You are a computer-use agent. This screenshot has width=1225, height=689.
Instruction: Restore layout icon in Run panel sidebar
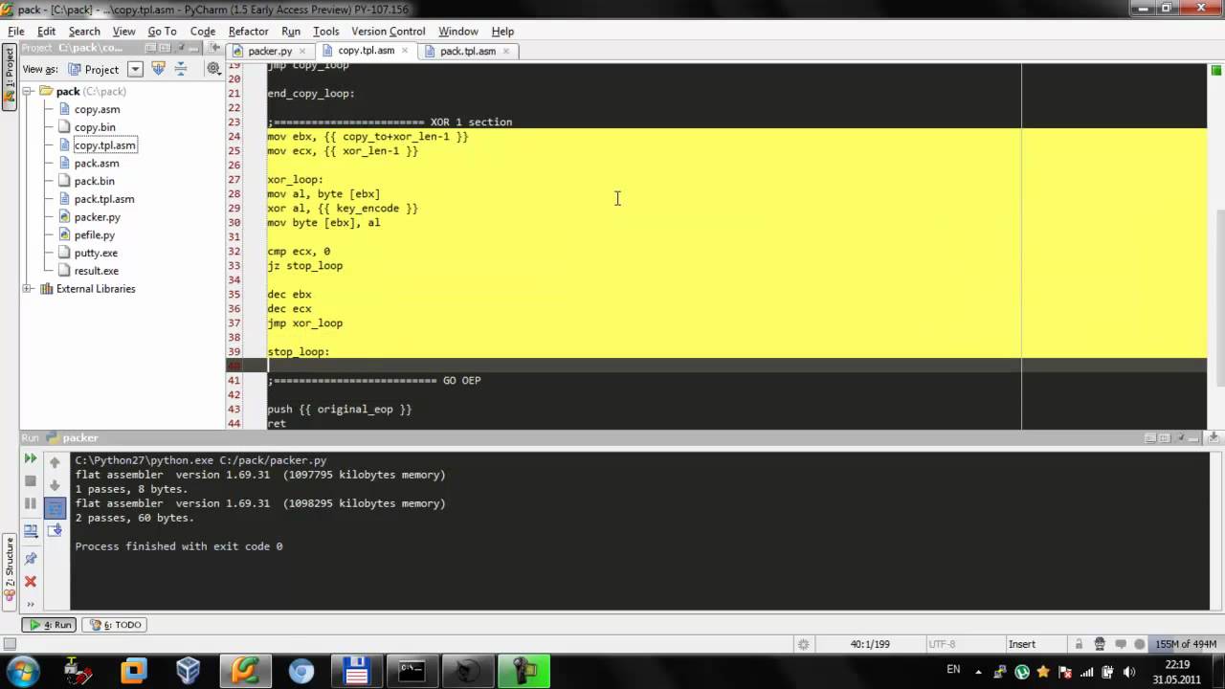click(x=31, y=530)
